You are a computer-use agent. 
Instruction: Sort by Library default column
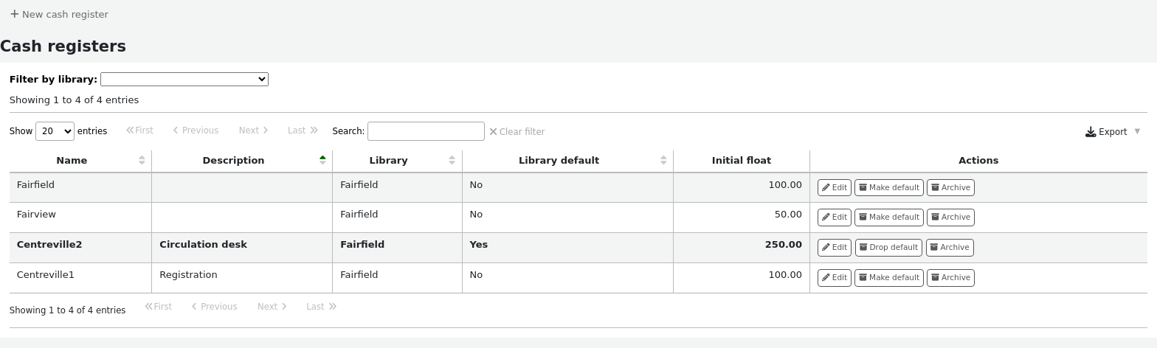(559, 161)
